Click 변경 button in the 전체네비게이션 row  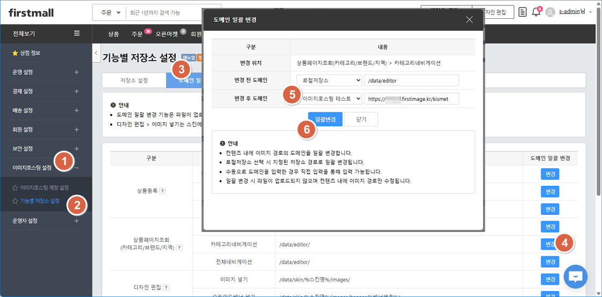[550, 262]
